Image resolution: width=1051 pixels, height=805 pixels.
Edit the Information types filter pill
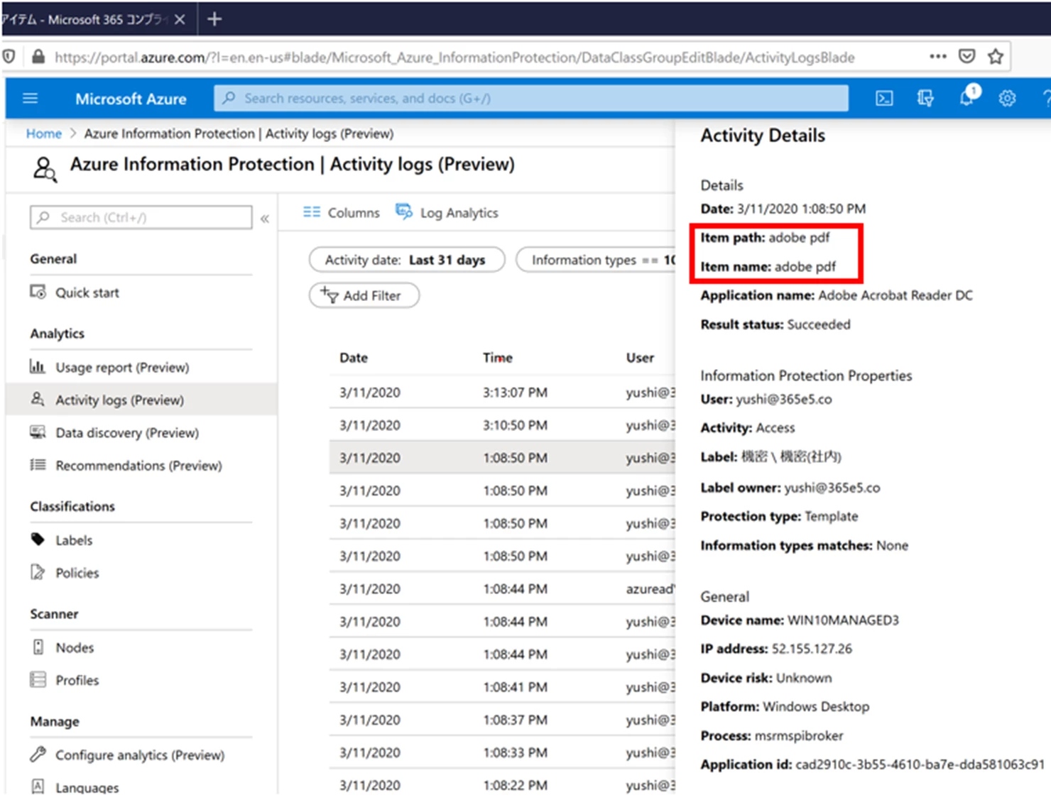pos(597,260)
